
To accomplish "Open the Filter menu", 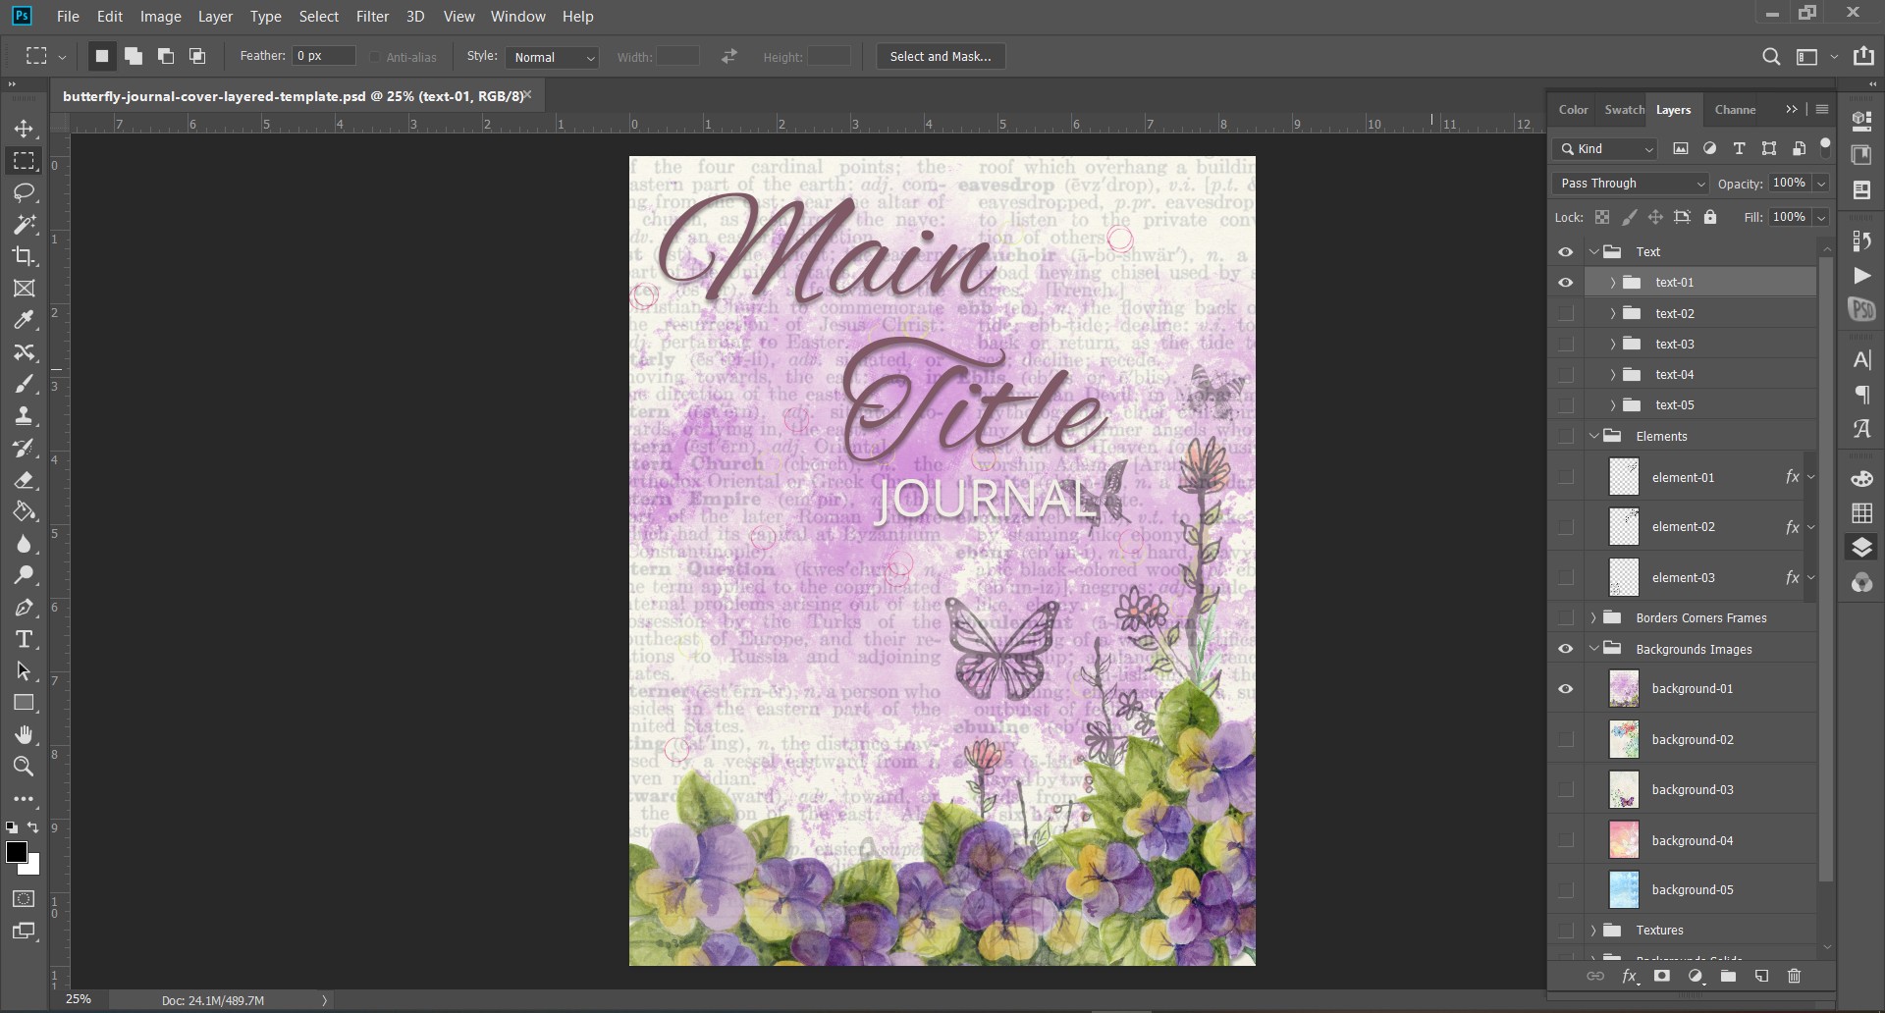I will (372, 17).
